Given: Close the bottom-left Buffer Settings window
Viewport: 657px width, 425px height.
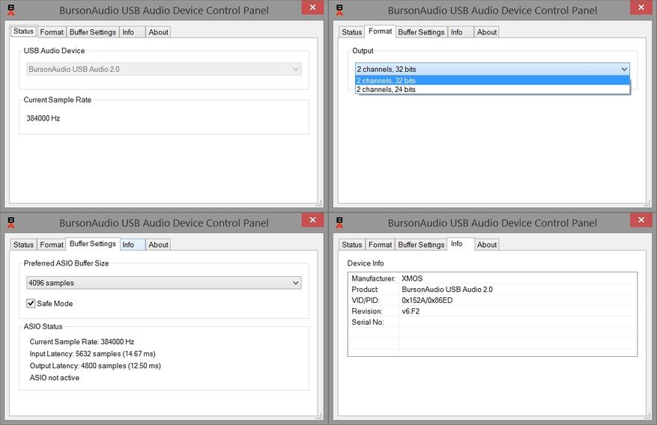Looking at the screenshot, I should [312, 220].
